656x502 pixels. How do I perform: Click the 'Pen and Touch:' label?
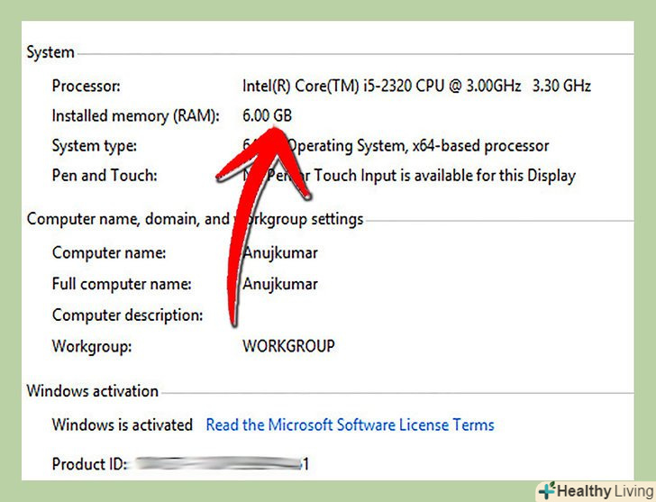click(105, 175)
